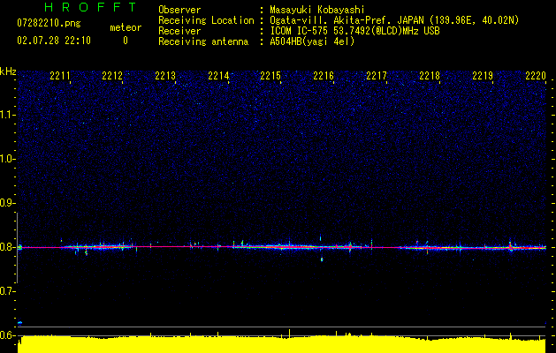
Task: Select the observer name Masayuki Kobayashi
Action: pyautogui.click(x=316, y=10)
